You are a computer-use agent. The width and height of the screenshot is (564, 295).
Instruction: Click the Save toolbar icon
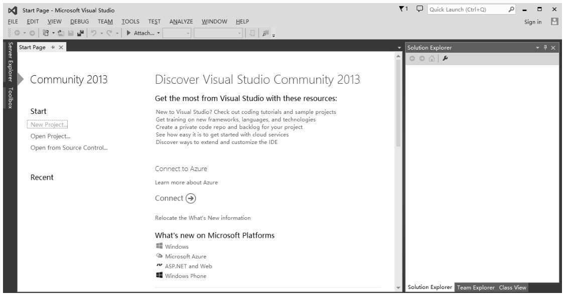click(x=71, y=33)
